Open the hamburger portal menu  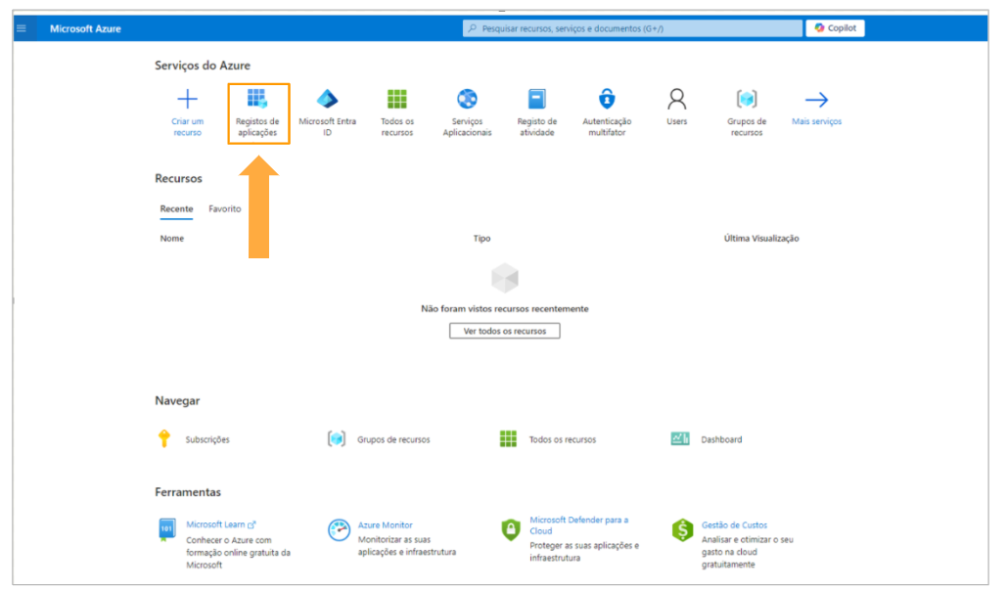point(22,28)
